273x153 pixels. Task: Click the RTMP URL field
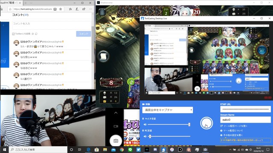tap(246, 109)
